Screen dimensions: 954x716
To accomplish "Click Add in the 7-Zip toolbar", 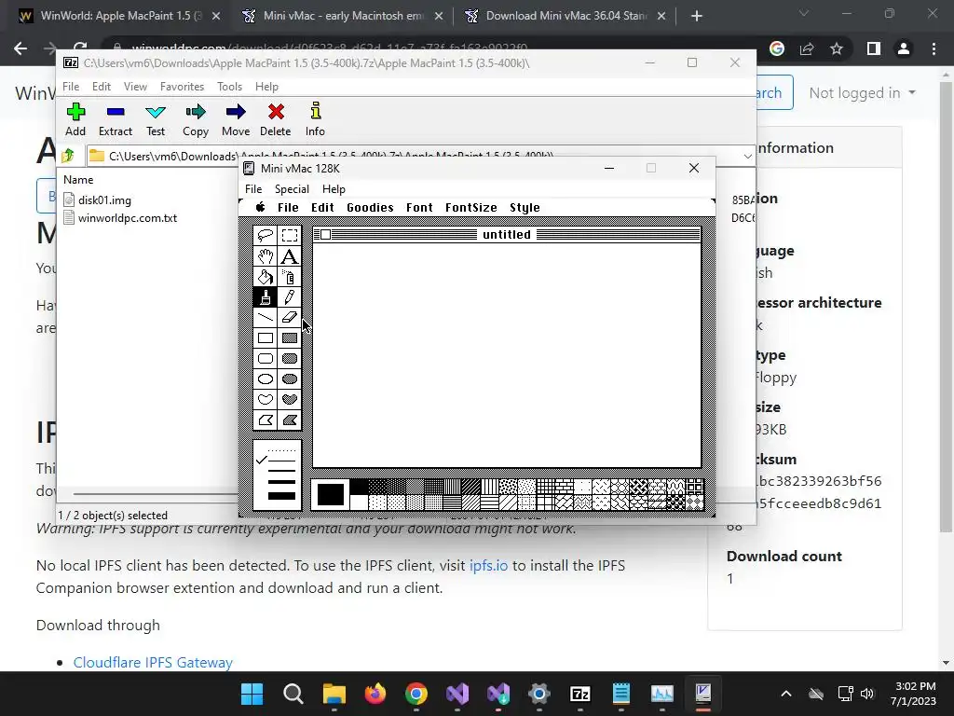I will (x=75, y=119).
